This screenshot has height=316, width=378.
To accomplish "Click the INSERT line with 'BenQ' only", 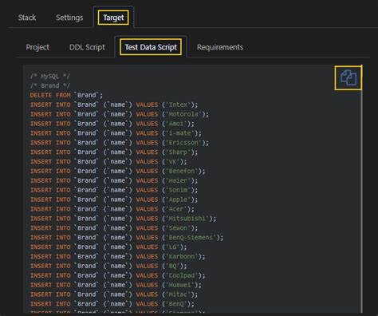I will [x=112, y=304].
